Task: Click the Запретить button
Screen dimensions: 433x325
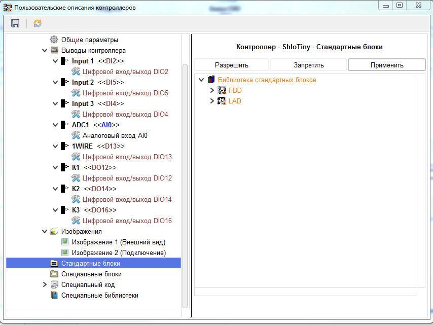Action: pos(308,65)
